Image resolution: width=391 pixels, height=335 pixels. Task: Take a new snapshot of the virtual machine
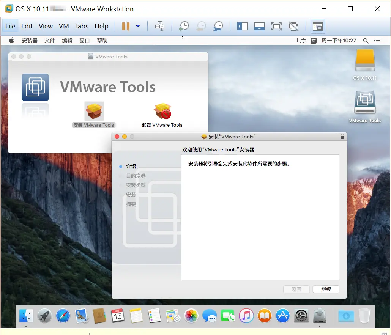click(184, 26)
